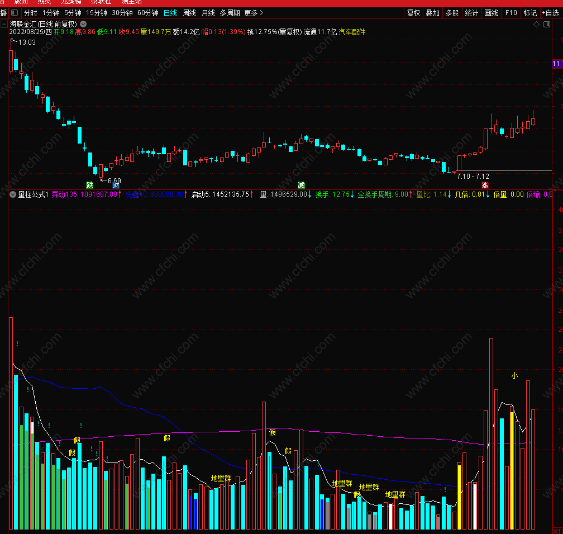Click the 标记 mark button
This screenshot has width=563, height=534.
click(x=531, y=13)
